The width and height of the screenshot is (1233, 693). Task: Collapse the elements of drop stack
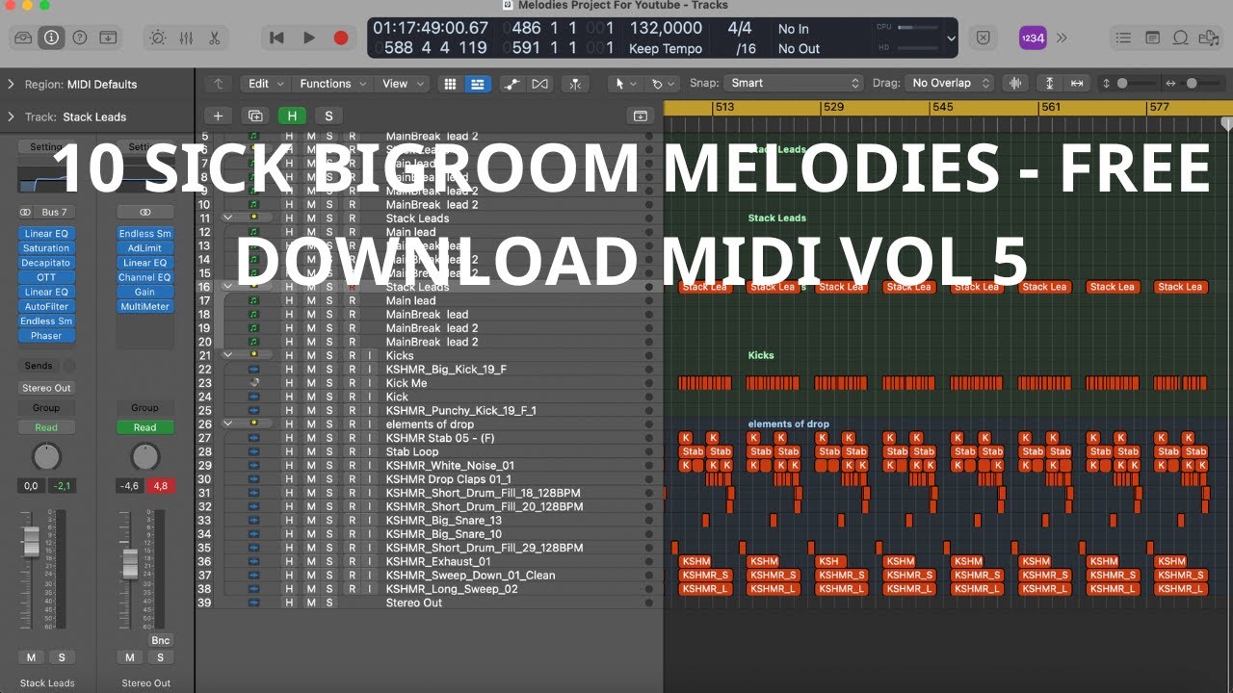click(227, 424)
